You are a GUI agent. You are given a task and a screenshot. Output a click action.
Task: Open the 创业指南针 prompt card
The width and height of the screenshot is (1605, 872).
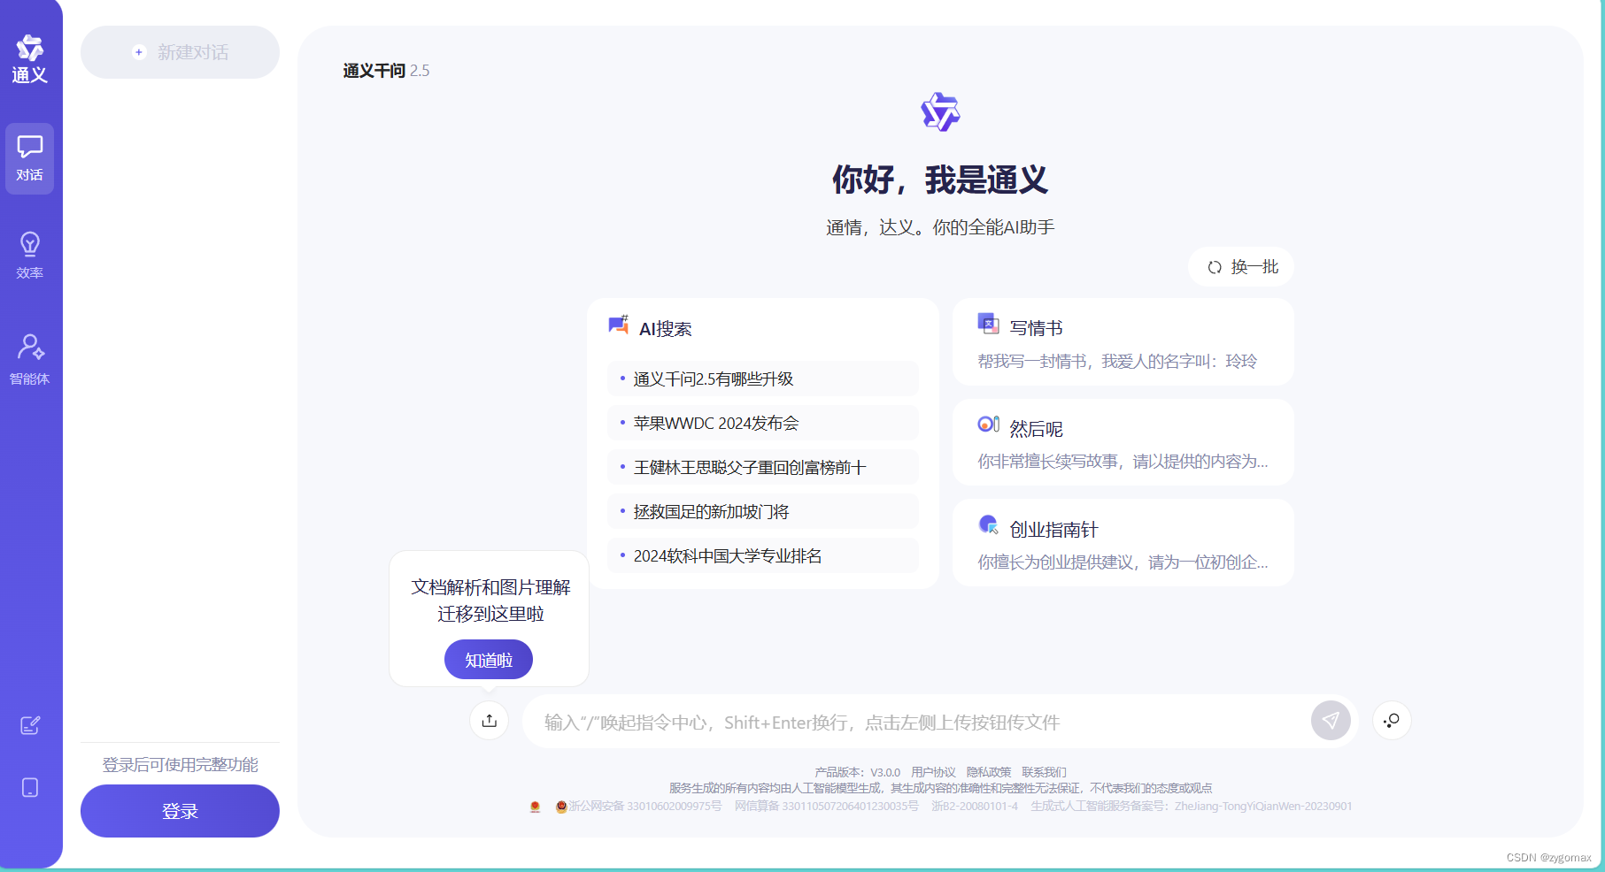[1123, 542]
